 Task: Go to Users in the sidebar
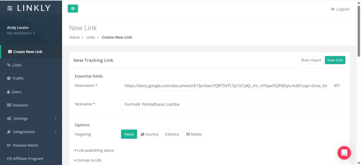pyautogui.click(x=31, y=92)
